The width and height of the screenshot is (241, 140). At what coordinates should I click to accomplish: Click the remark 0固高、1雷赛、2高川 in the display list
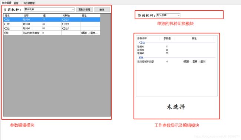(194, 61)
